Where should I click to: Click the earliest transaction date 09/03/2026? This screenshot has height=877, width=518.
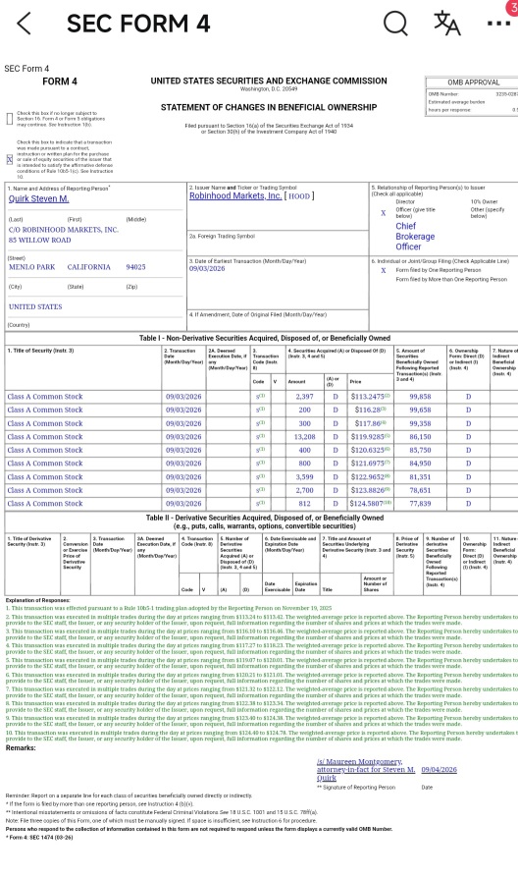(207, 268)
